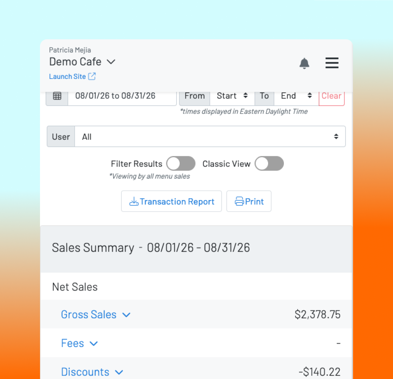Open the hamburger menu
393x379 pixels.
coord(332,63)
